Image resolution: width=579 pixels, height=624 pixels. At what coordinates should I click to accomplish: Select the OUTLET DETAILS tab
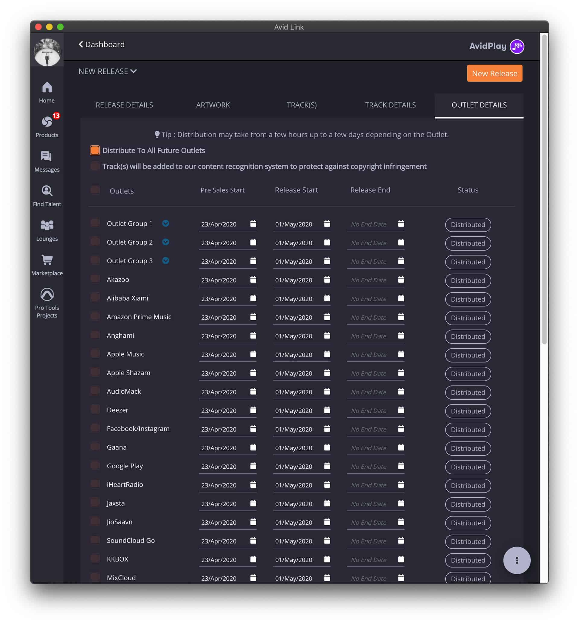click(479, 105)
